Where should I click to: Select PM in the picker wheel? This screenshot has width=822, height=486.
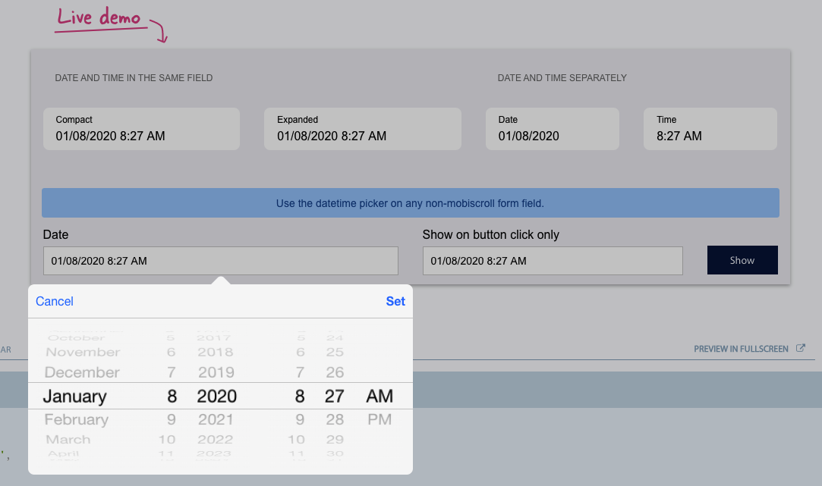[x=380, y=419]
